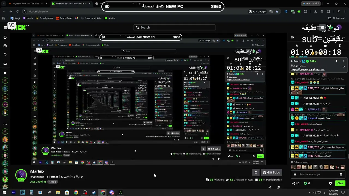Viewport: 349px width, 196px height.
Task: Collapse the pinned message chevron
Action: coord(344,67)
